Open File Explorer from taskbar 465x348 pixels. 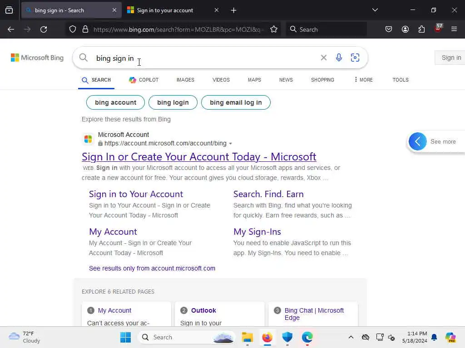pyautogui.click(x=247, y=337)
